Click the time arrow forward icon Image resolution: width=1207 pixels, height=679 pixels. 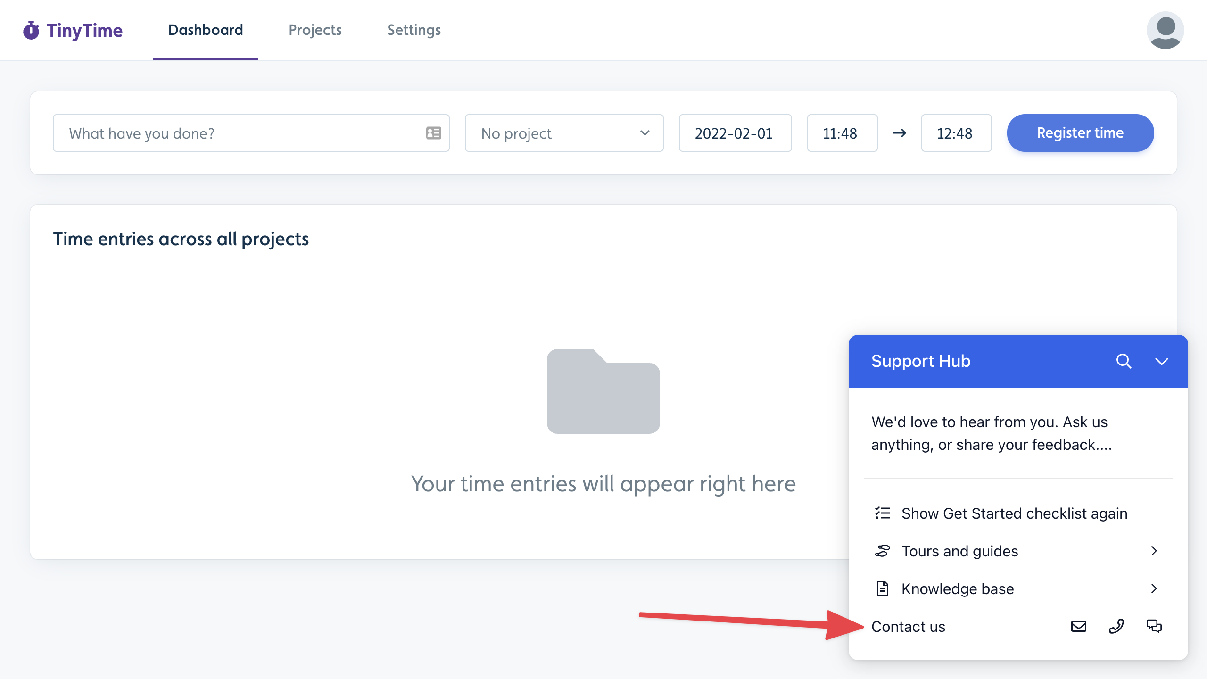pyautogui.click(x=899, y=132)
